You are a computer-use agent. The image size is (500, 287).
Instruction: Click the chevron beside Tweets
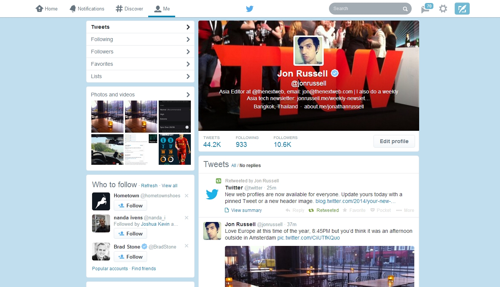click(x=188, y=27)
